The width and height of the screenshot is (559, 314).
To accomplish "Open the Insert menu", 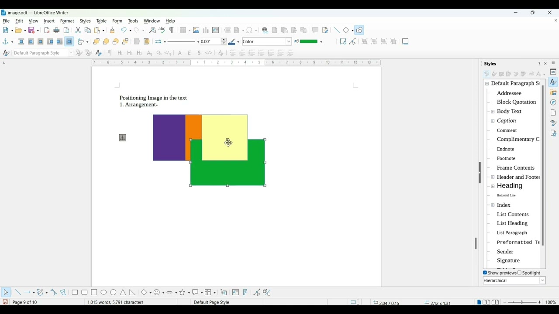I will [x=49, y=21].
